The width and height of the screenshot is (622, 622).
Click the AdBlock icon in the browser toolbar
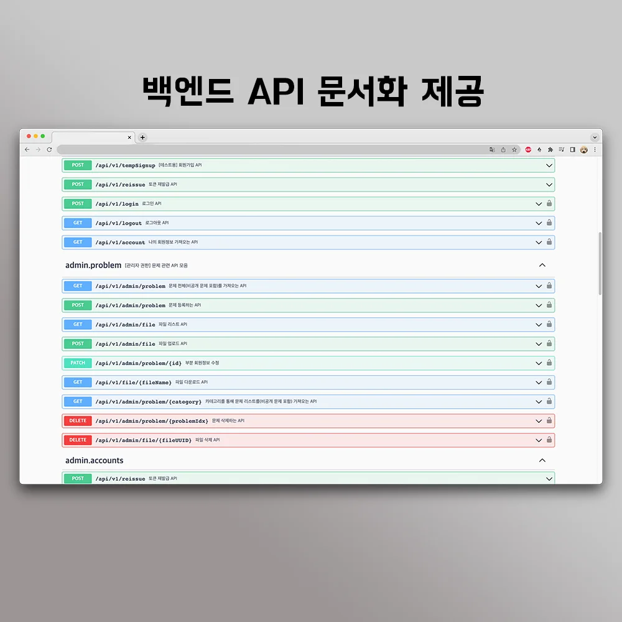[527, 149]
